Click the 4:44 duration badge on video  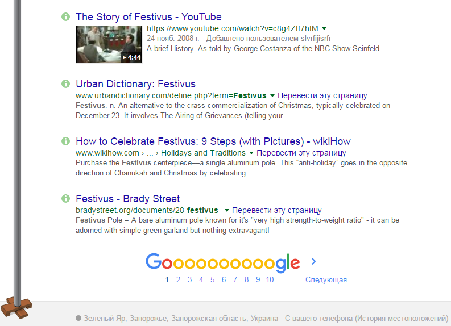131,57
